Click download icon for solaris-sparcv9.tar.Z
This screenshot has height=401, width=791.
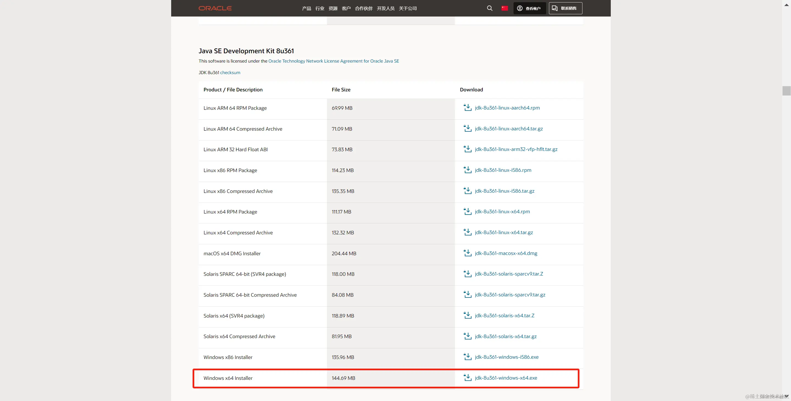[467, 273]
